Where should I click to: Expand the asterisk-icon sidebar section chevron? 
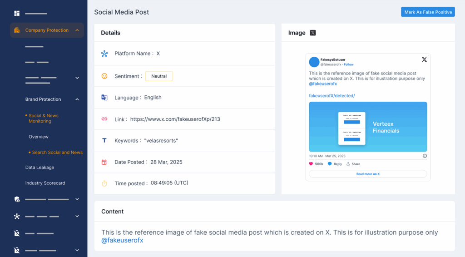click(x=77, y=217)
